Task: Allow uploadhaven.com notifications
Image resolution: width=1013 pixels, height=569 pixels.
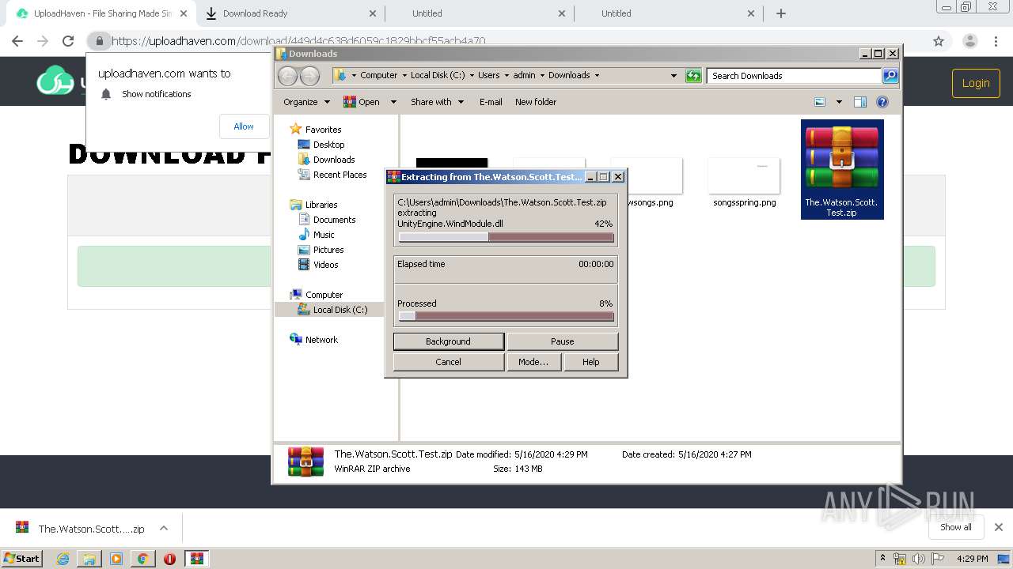Action: click(244, 126)
